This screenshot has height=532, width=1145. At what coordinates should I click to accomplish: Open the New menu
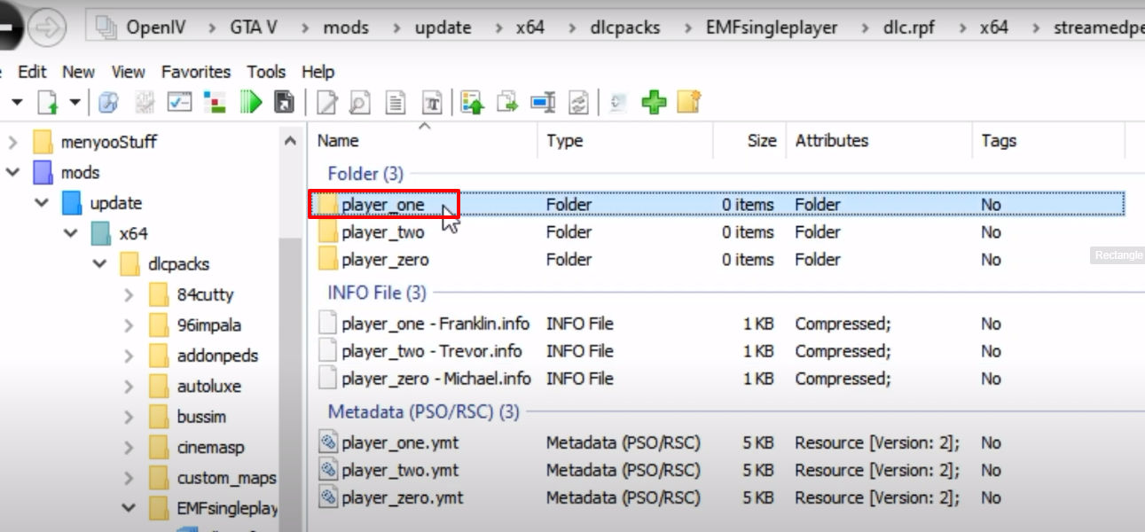(x=78, y=72)
